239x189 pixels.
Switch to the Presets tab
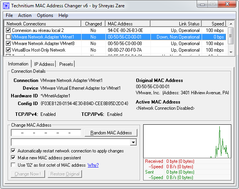[66, 64]
